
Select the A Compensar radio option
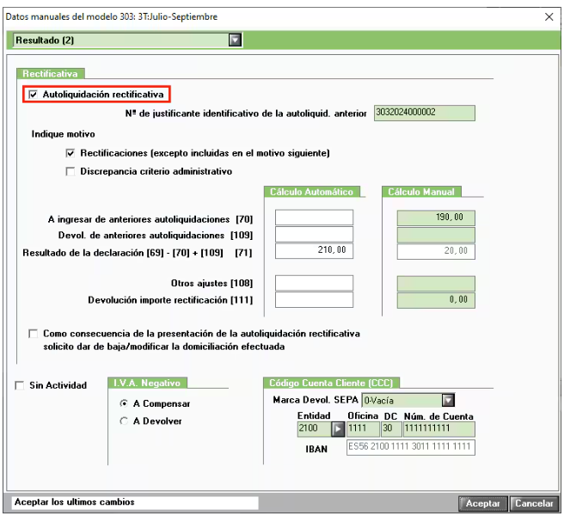[x=124, y=403]
